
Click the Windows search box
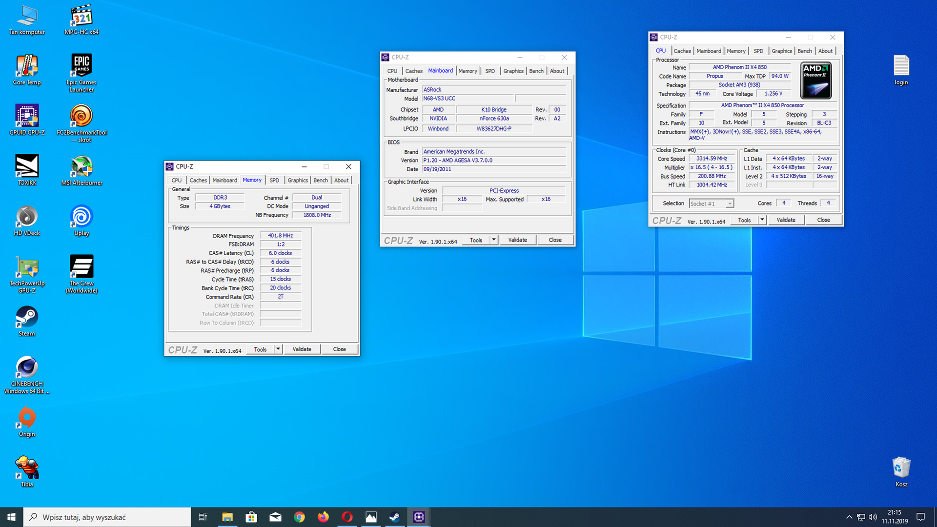[x=107, y=517]
